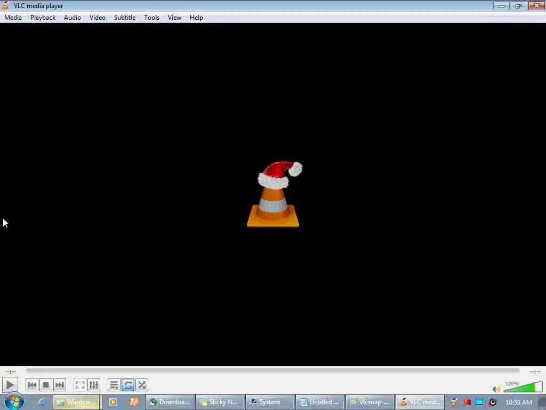Open the Media menu
The height and width of the screenshot is (410, 546).
[x=13, y=18]
